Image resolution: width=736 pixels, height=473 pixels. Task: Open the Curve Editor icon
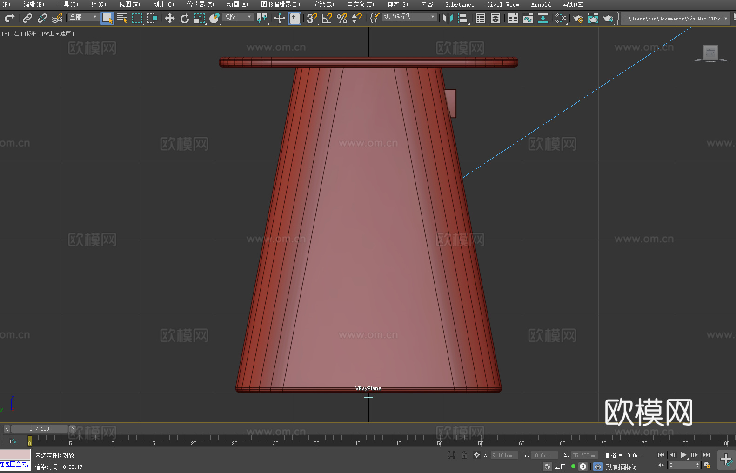coord(528,18)
